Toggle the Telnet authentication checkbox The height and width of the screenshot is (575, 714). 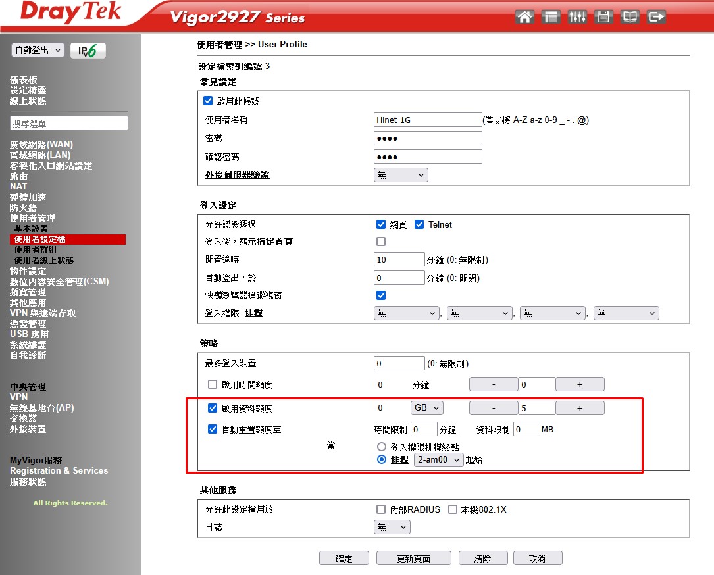419,224
